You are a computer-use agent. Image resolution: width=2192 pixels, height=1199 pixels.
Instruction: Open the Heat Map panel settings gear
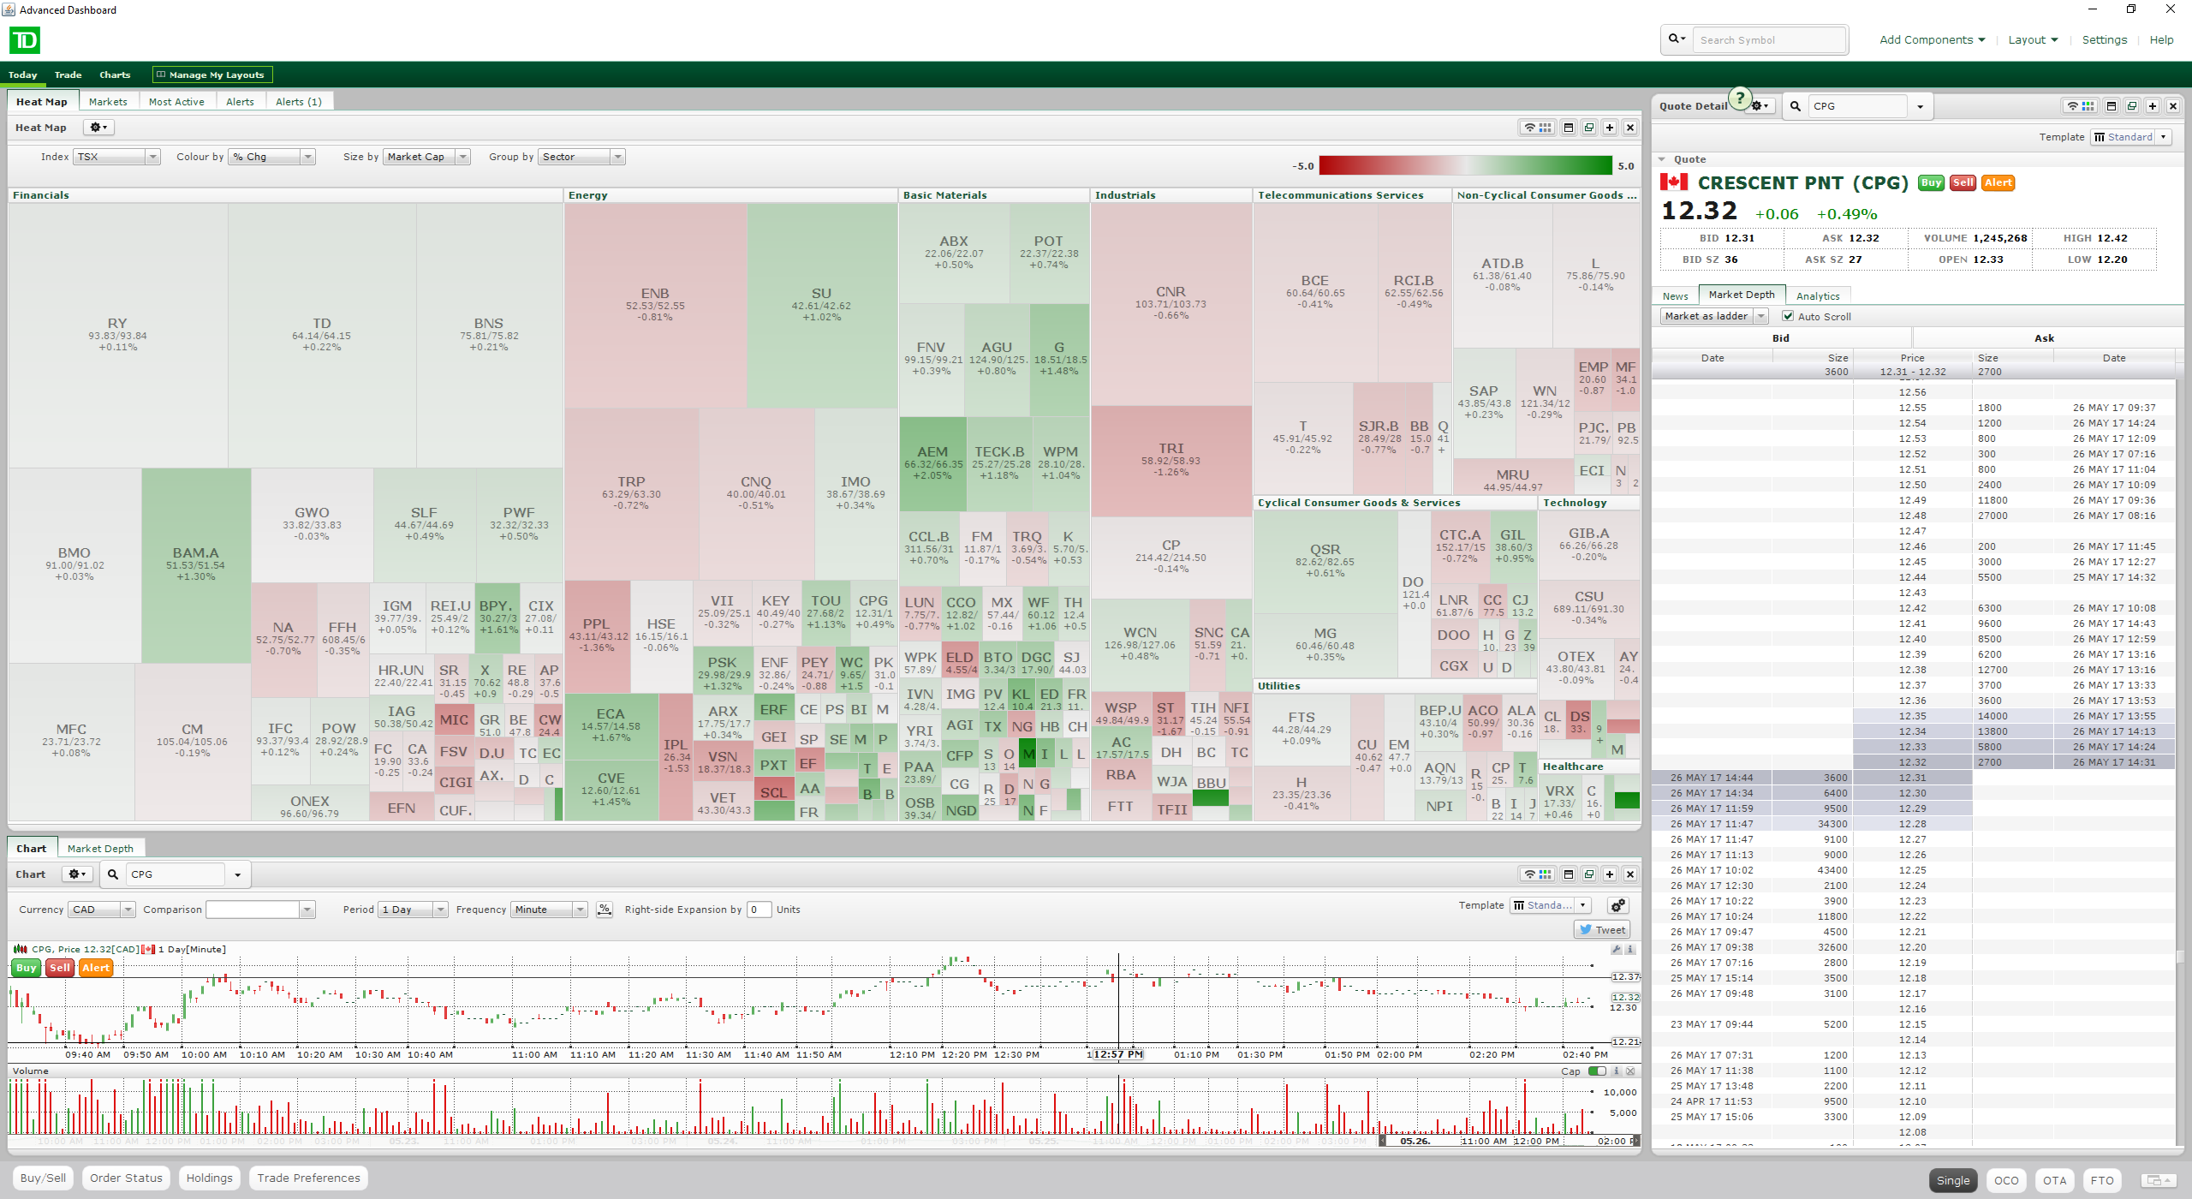98,128
